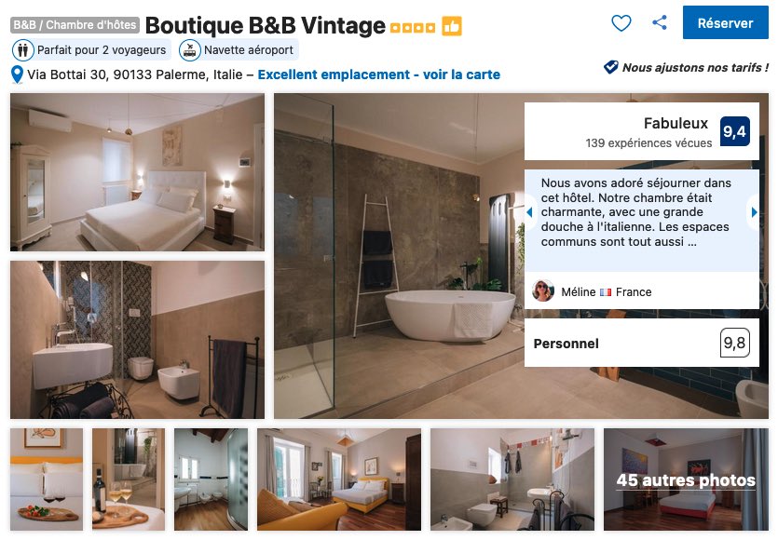Image resolution: width=778 pixels, height=540 pixels.
Task: Click the blue map pin icon
Action: (x=17, y=74)
